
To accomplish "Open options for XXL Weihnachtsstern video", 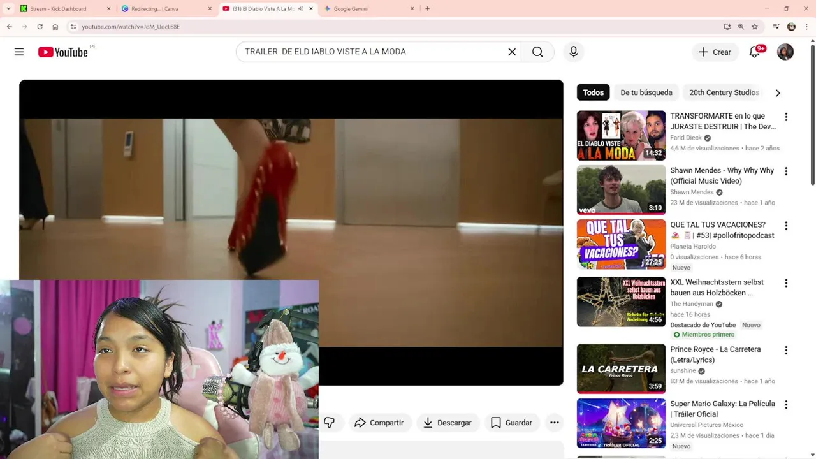I will pos(786,283).
